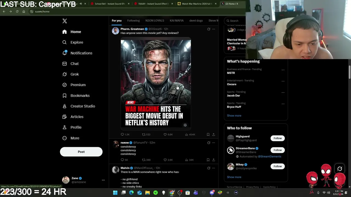Switch to Watch War Machine 2026 tab

[x=197, y=4]
